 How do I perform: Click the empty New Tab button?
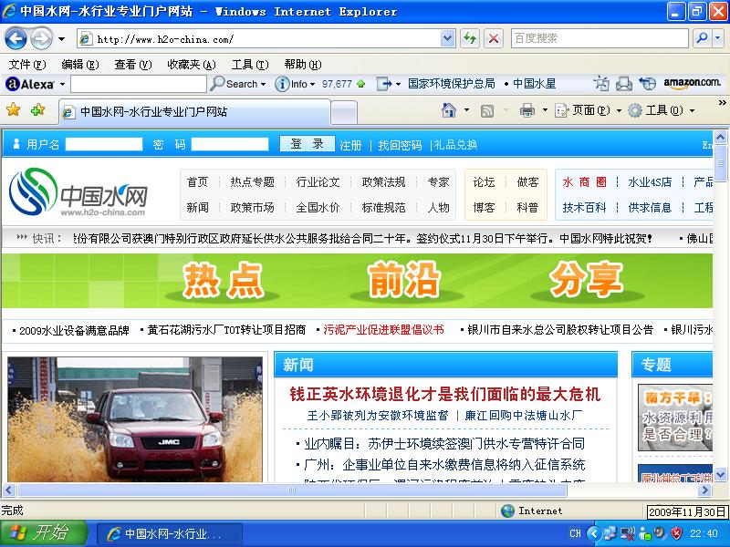[x=345, y=112]
